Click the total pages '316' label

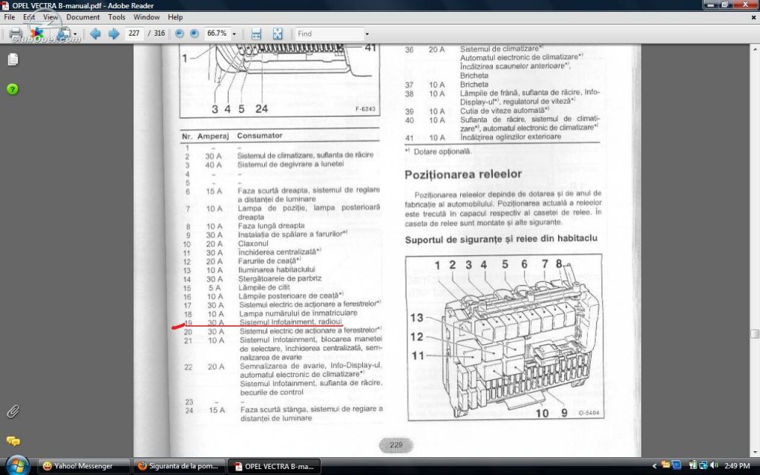point(160,33)
